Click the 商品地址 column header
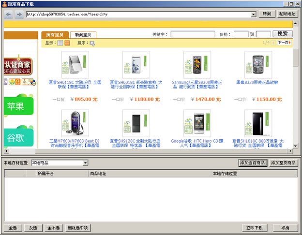The image size is (302, 235). point(150,174)
